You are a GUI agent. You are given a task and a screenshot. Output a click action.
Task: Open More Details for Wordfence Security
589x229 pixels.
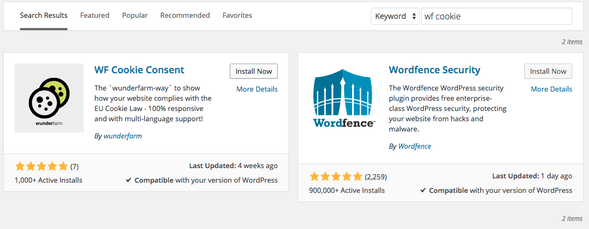coord(551,89)
